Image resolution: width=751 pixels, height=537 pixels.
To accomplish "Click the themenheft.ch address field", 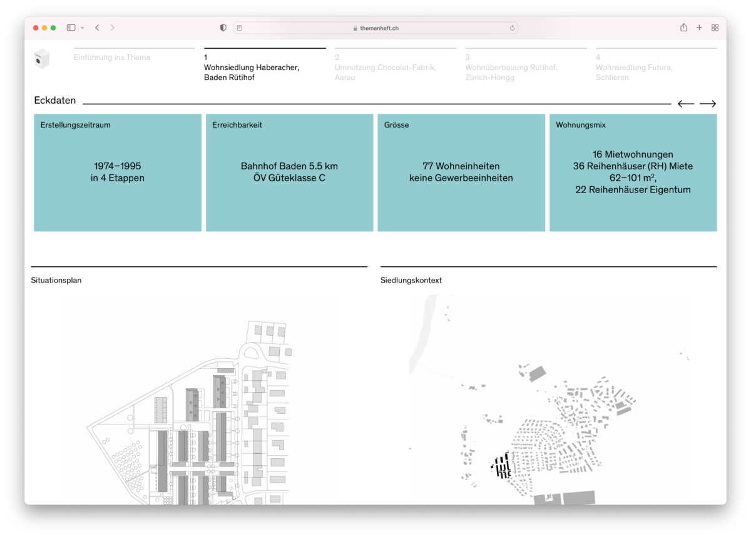I will [x=375, y=28].
